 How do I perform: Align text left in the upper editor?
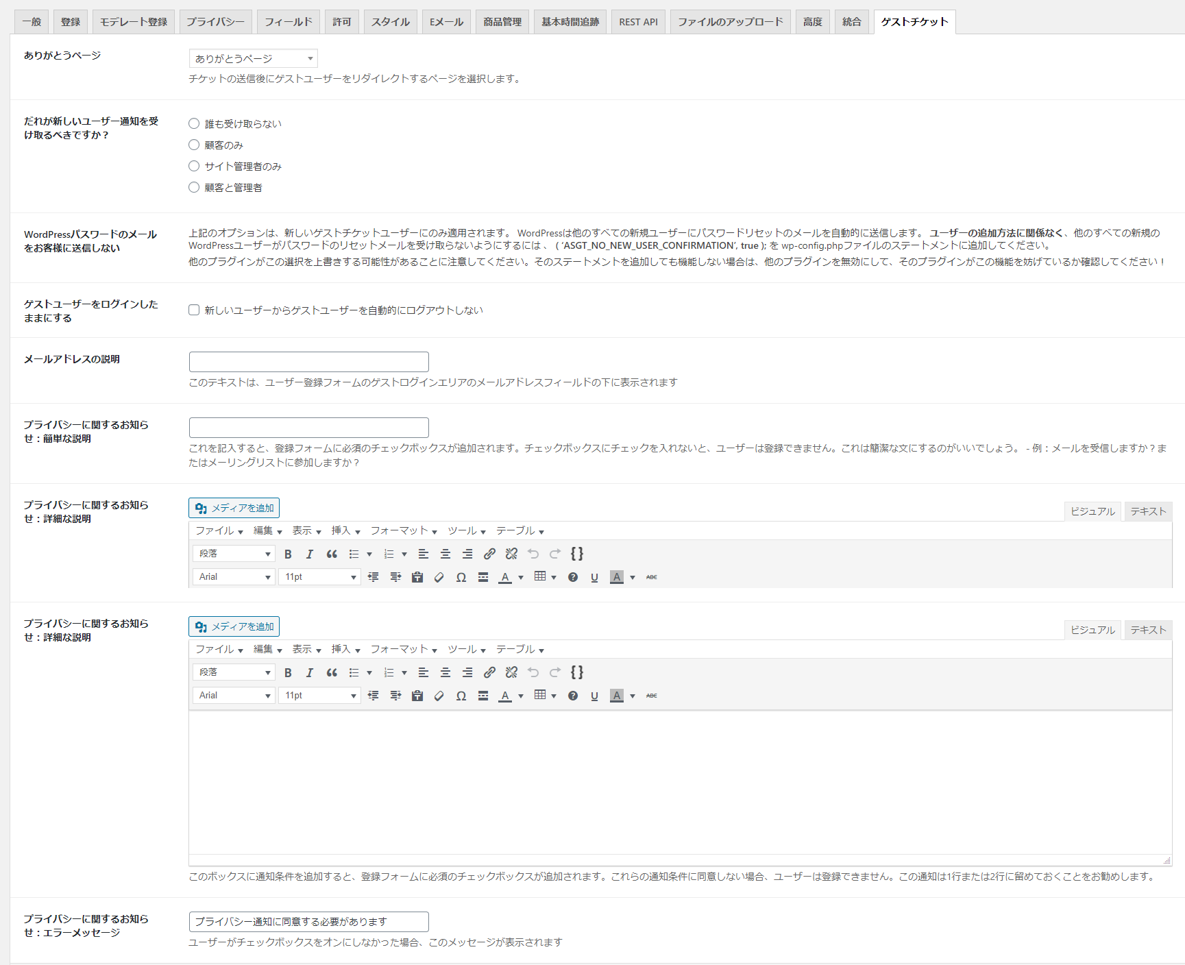pyautogui.click(x=423, y=554)
